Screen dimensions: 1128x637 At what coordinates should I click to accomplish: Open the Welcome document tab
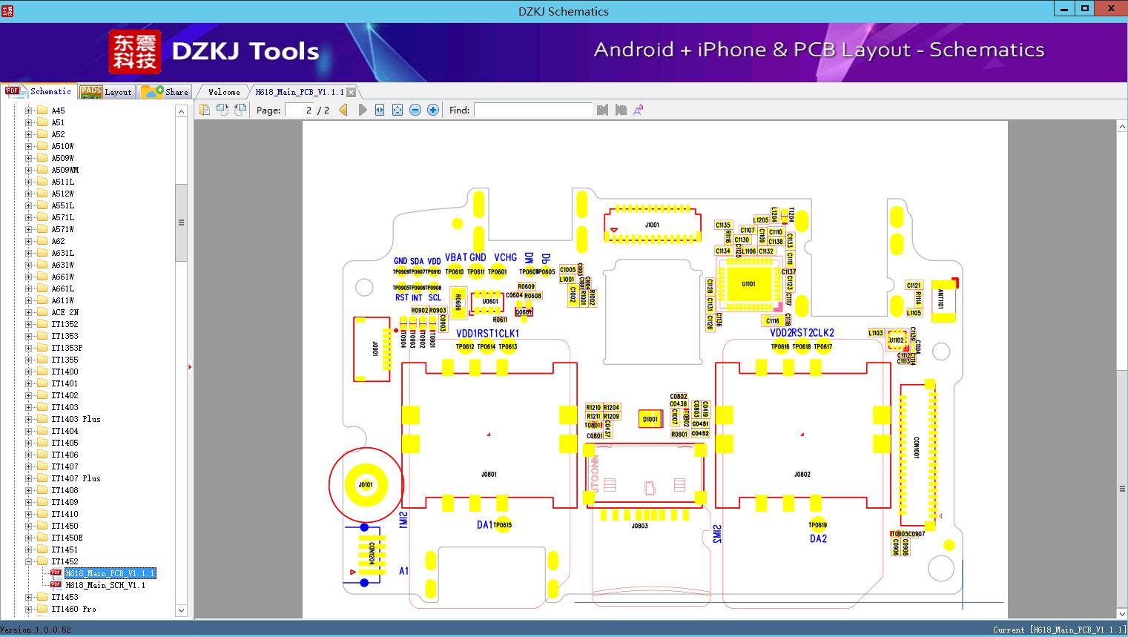click(x=224, y=92)
